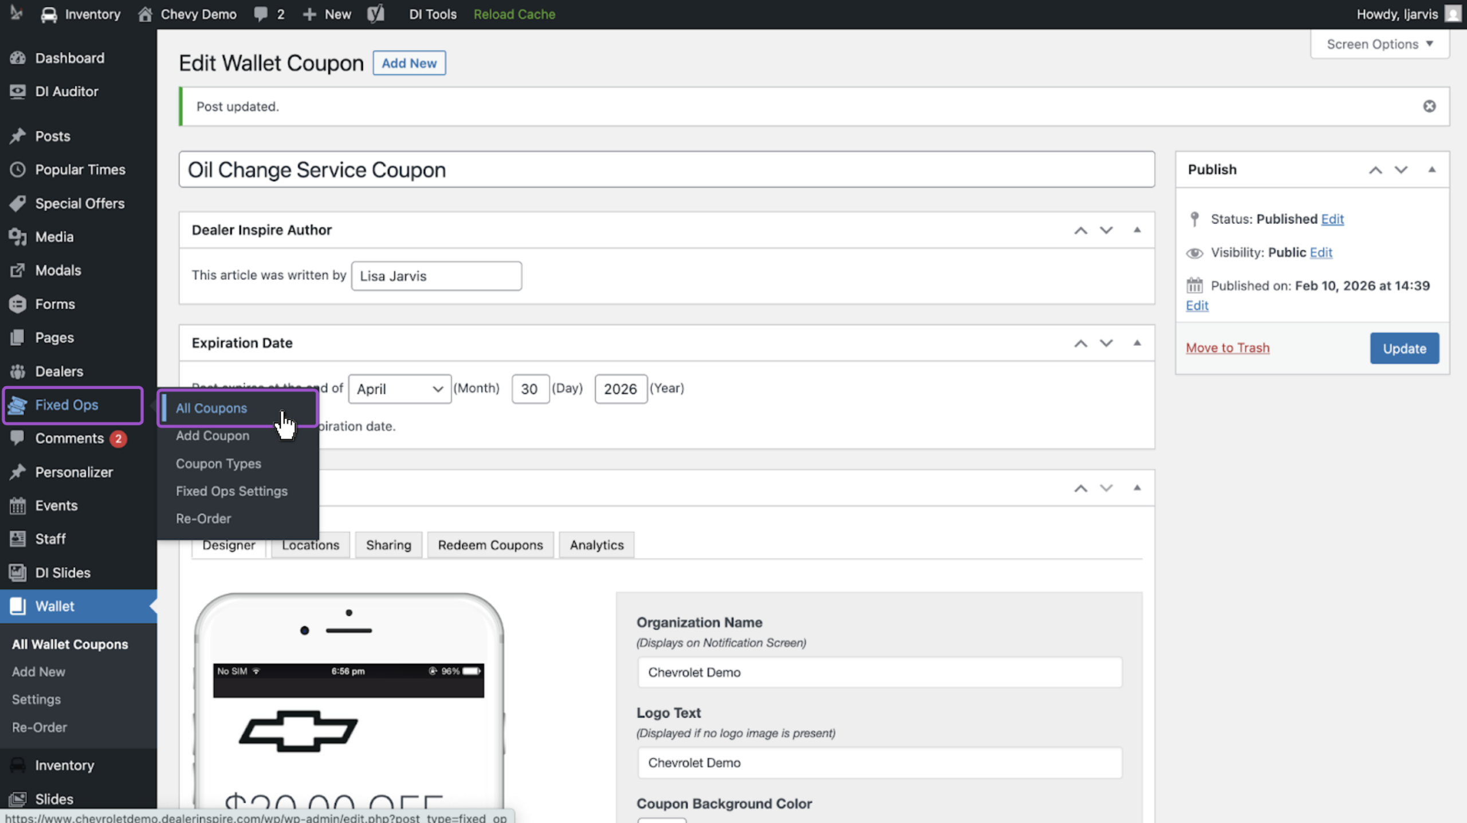Select Add Coupon submenu item
Screen dimensions: 1467x823
[x=213, y=436]
